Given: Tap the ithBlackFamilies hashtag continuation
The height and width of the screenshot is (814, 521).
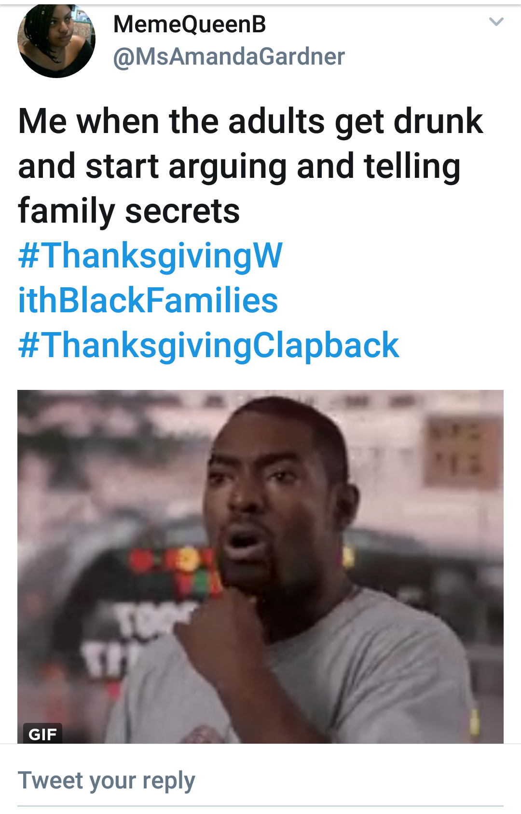Looking at the screenshot, I should point(148,300).
